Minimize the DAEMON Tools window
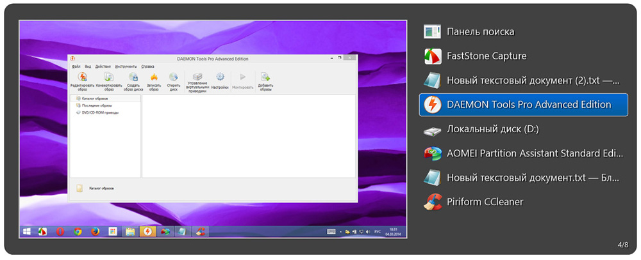 [x=331, y=59]
